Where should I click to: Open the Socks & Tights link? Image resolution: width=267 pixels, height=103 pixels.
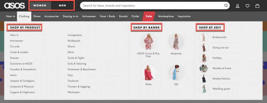coord(76,58)
